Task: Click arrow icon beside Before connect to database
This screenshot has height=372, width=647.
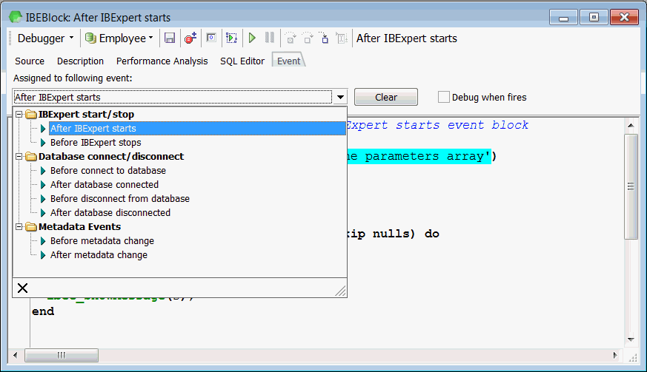Action: 43,171
